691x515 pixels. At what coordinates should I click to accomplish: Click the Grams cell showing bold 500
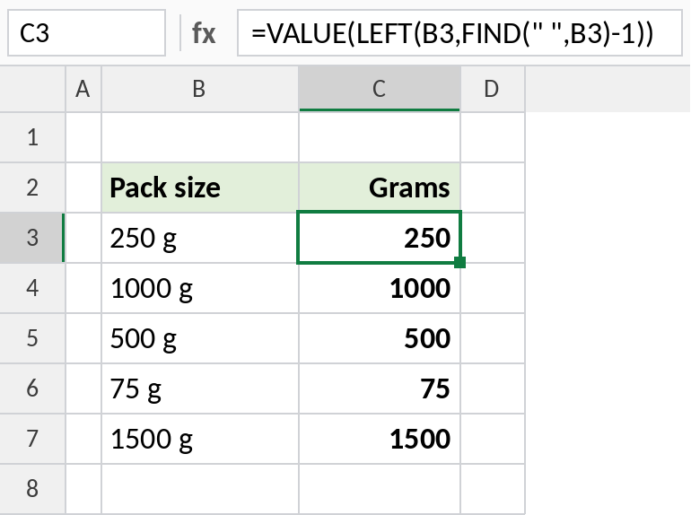click(x=380, y=338)
